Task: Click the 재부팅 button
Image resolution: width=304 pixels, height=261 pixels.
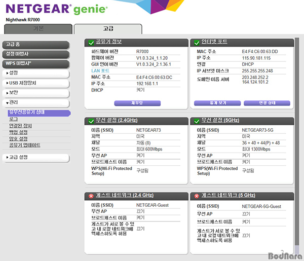Action: click(137, 103)
